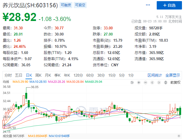The image size is (187, 139).
Task: Click the 涨停 value 33.00
Action: pyautogui.click(x=108, y=28)
